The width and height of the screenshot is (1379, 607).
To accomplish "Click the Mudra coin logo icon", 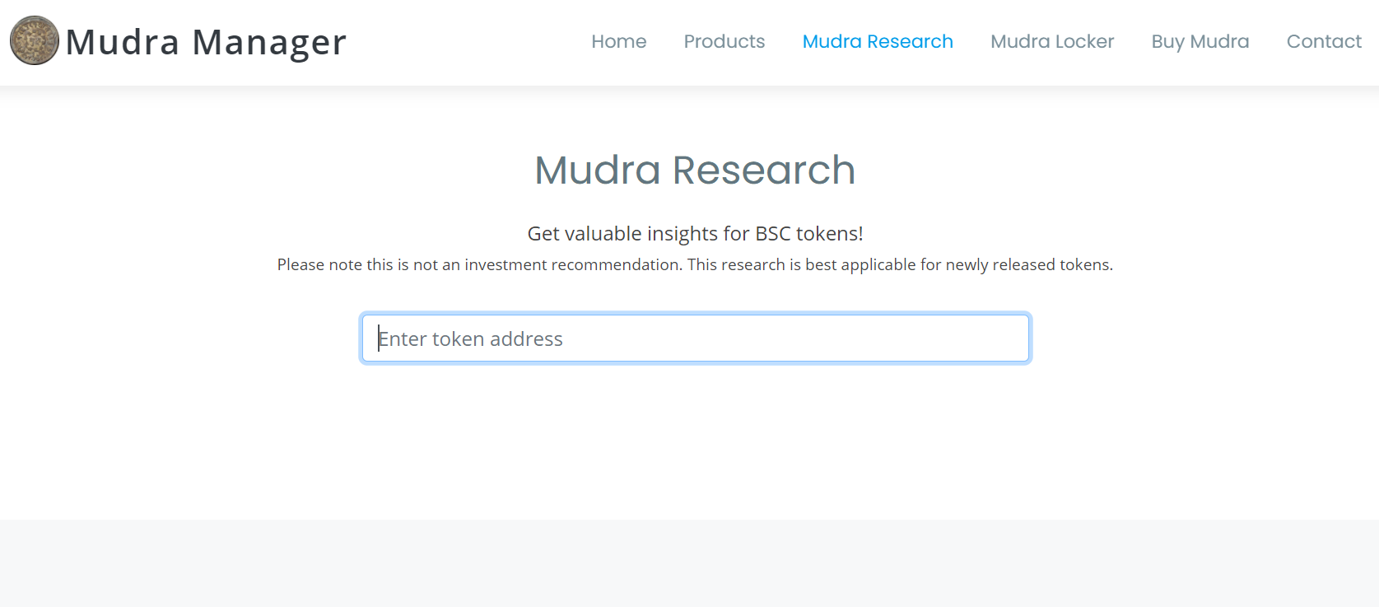I will 35,40.
